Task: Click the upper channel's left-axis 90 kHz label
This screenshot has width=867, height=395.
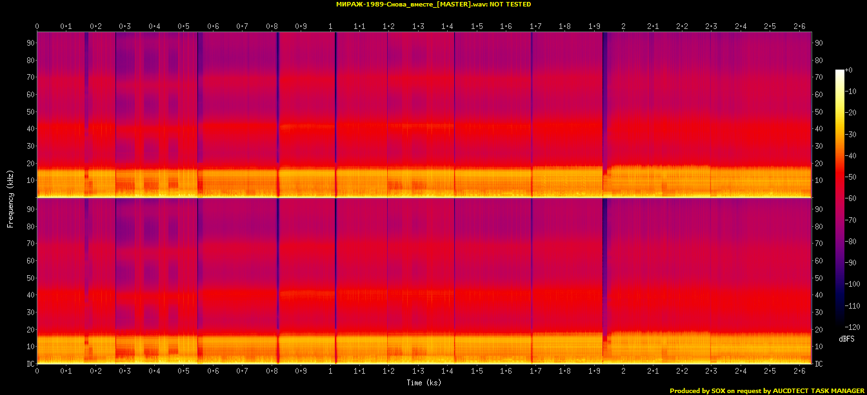Action: (29, 43)
